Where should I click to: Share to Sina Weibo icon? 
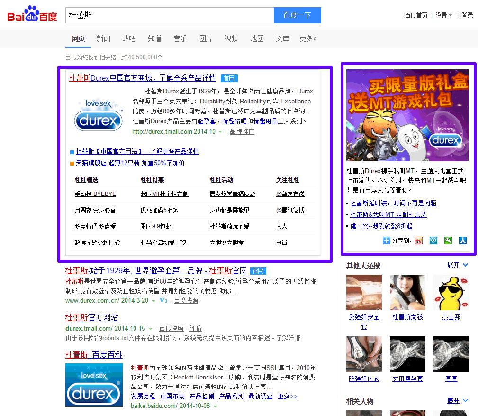click(419, 240)
